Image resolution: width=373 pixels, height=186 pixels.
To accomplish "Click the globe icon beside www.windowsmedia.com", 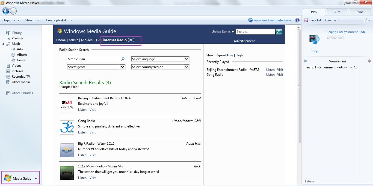I will (x=250, y=20).
